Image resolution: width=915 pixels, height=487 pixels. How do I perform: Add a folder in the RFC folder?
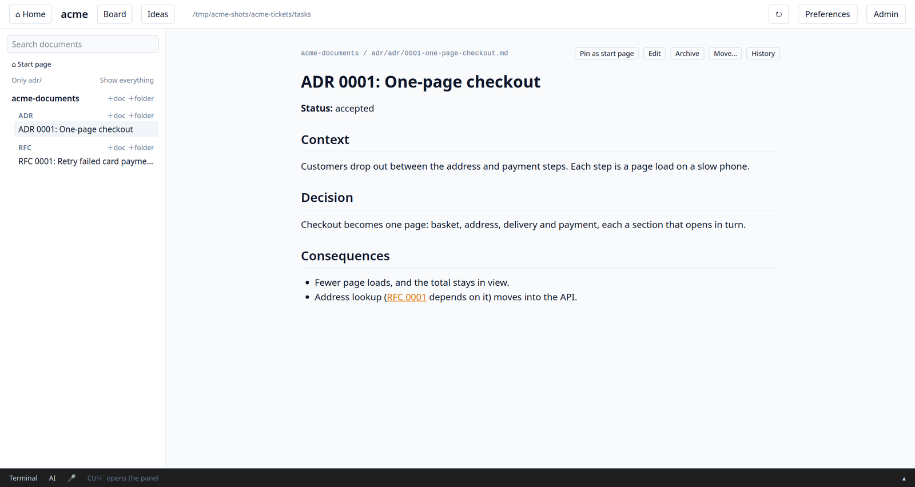[141, 147]
